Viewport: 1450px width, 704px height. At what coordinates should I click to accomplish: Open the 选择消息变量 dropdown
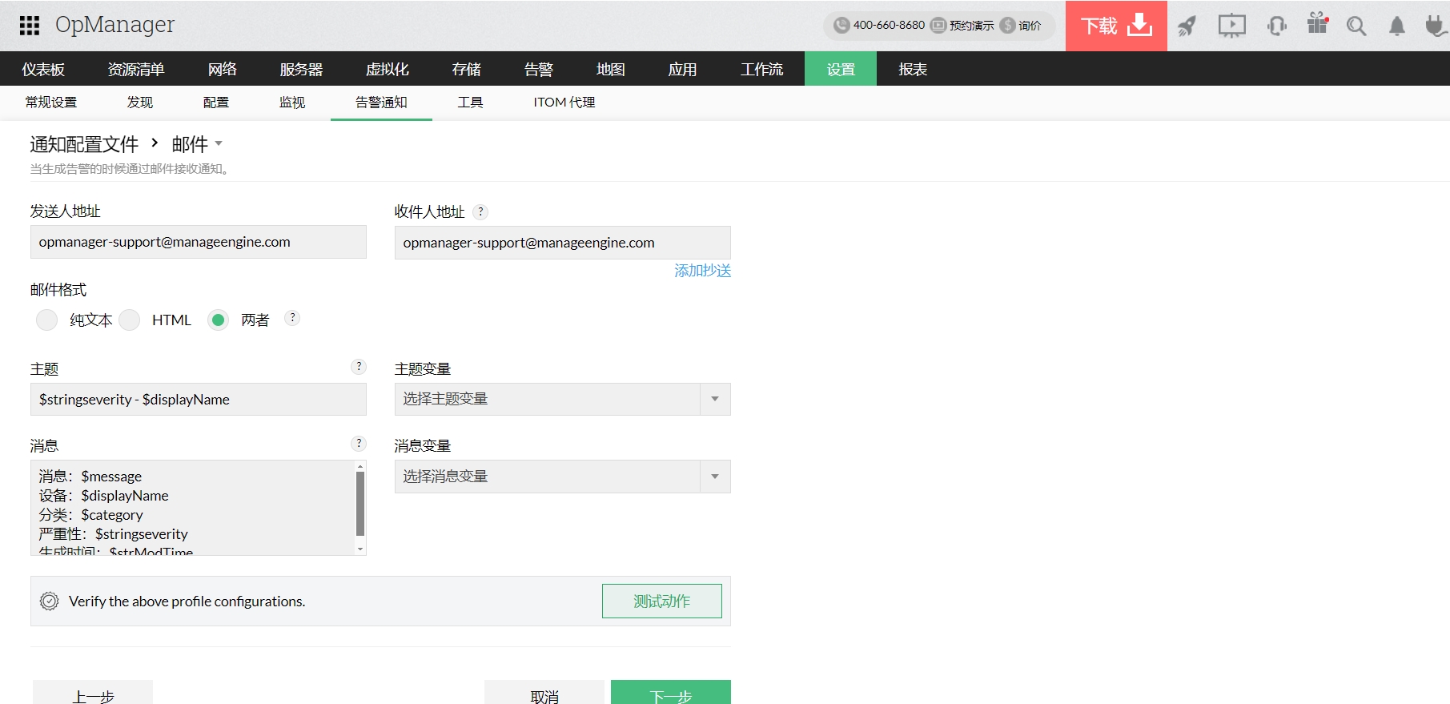pyautogui.click(x=563, y=477)
